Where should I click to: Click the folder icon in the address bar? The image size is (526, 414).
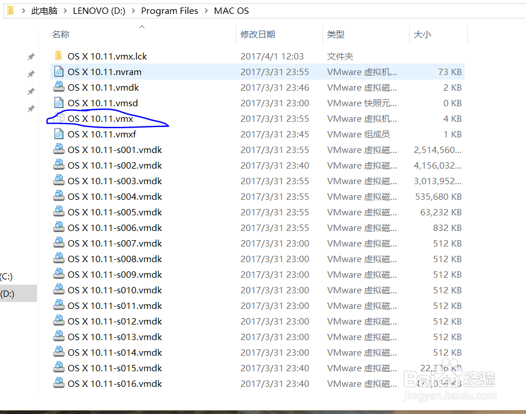tap(10, 11)
